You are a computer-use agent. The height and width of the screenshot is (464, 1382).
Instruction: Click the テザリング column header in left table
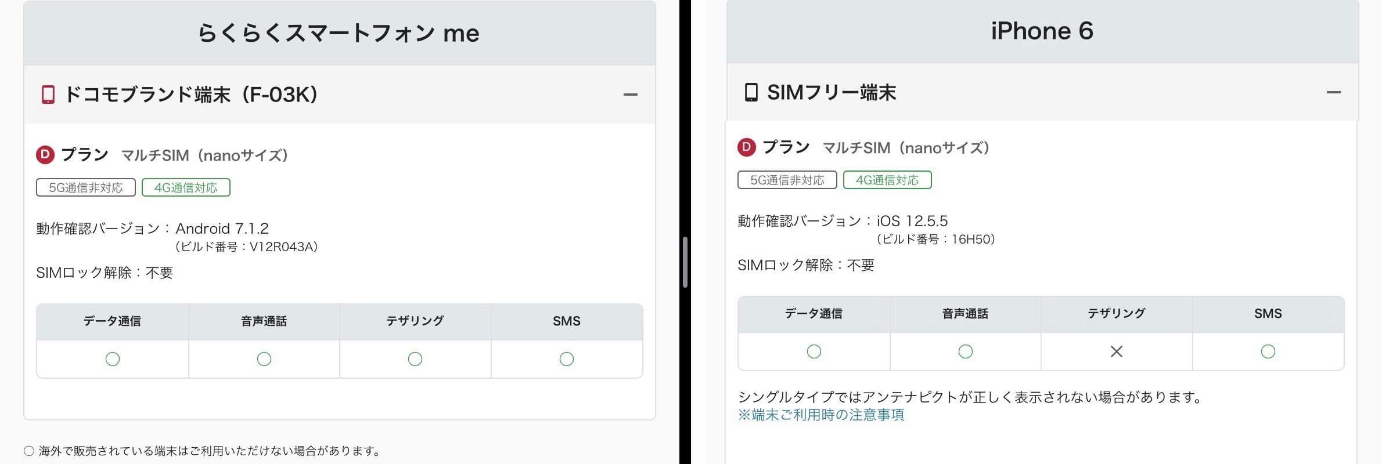pyautogui.click(x=415, y=321)
